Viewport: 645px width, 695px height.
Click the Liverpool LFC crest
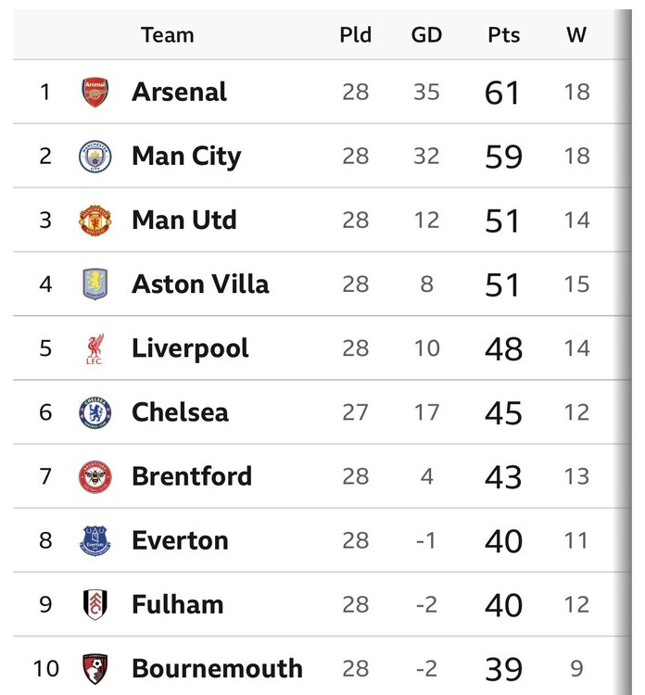pyautogui.click(x=95, y=348)
